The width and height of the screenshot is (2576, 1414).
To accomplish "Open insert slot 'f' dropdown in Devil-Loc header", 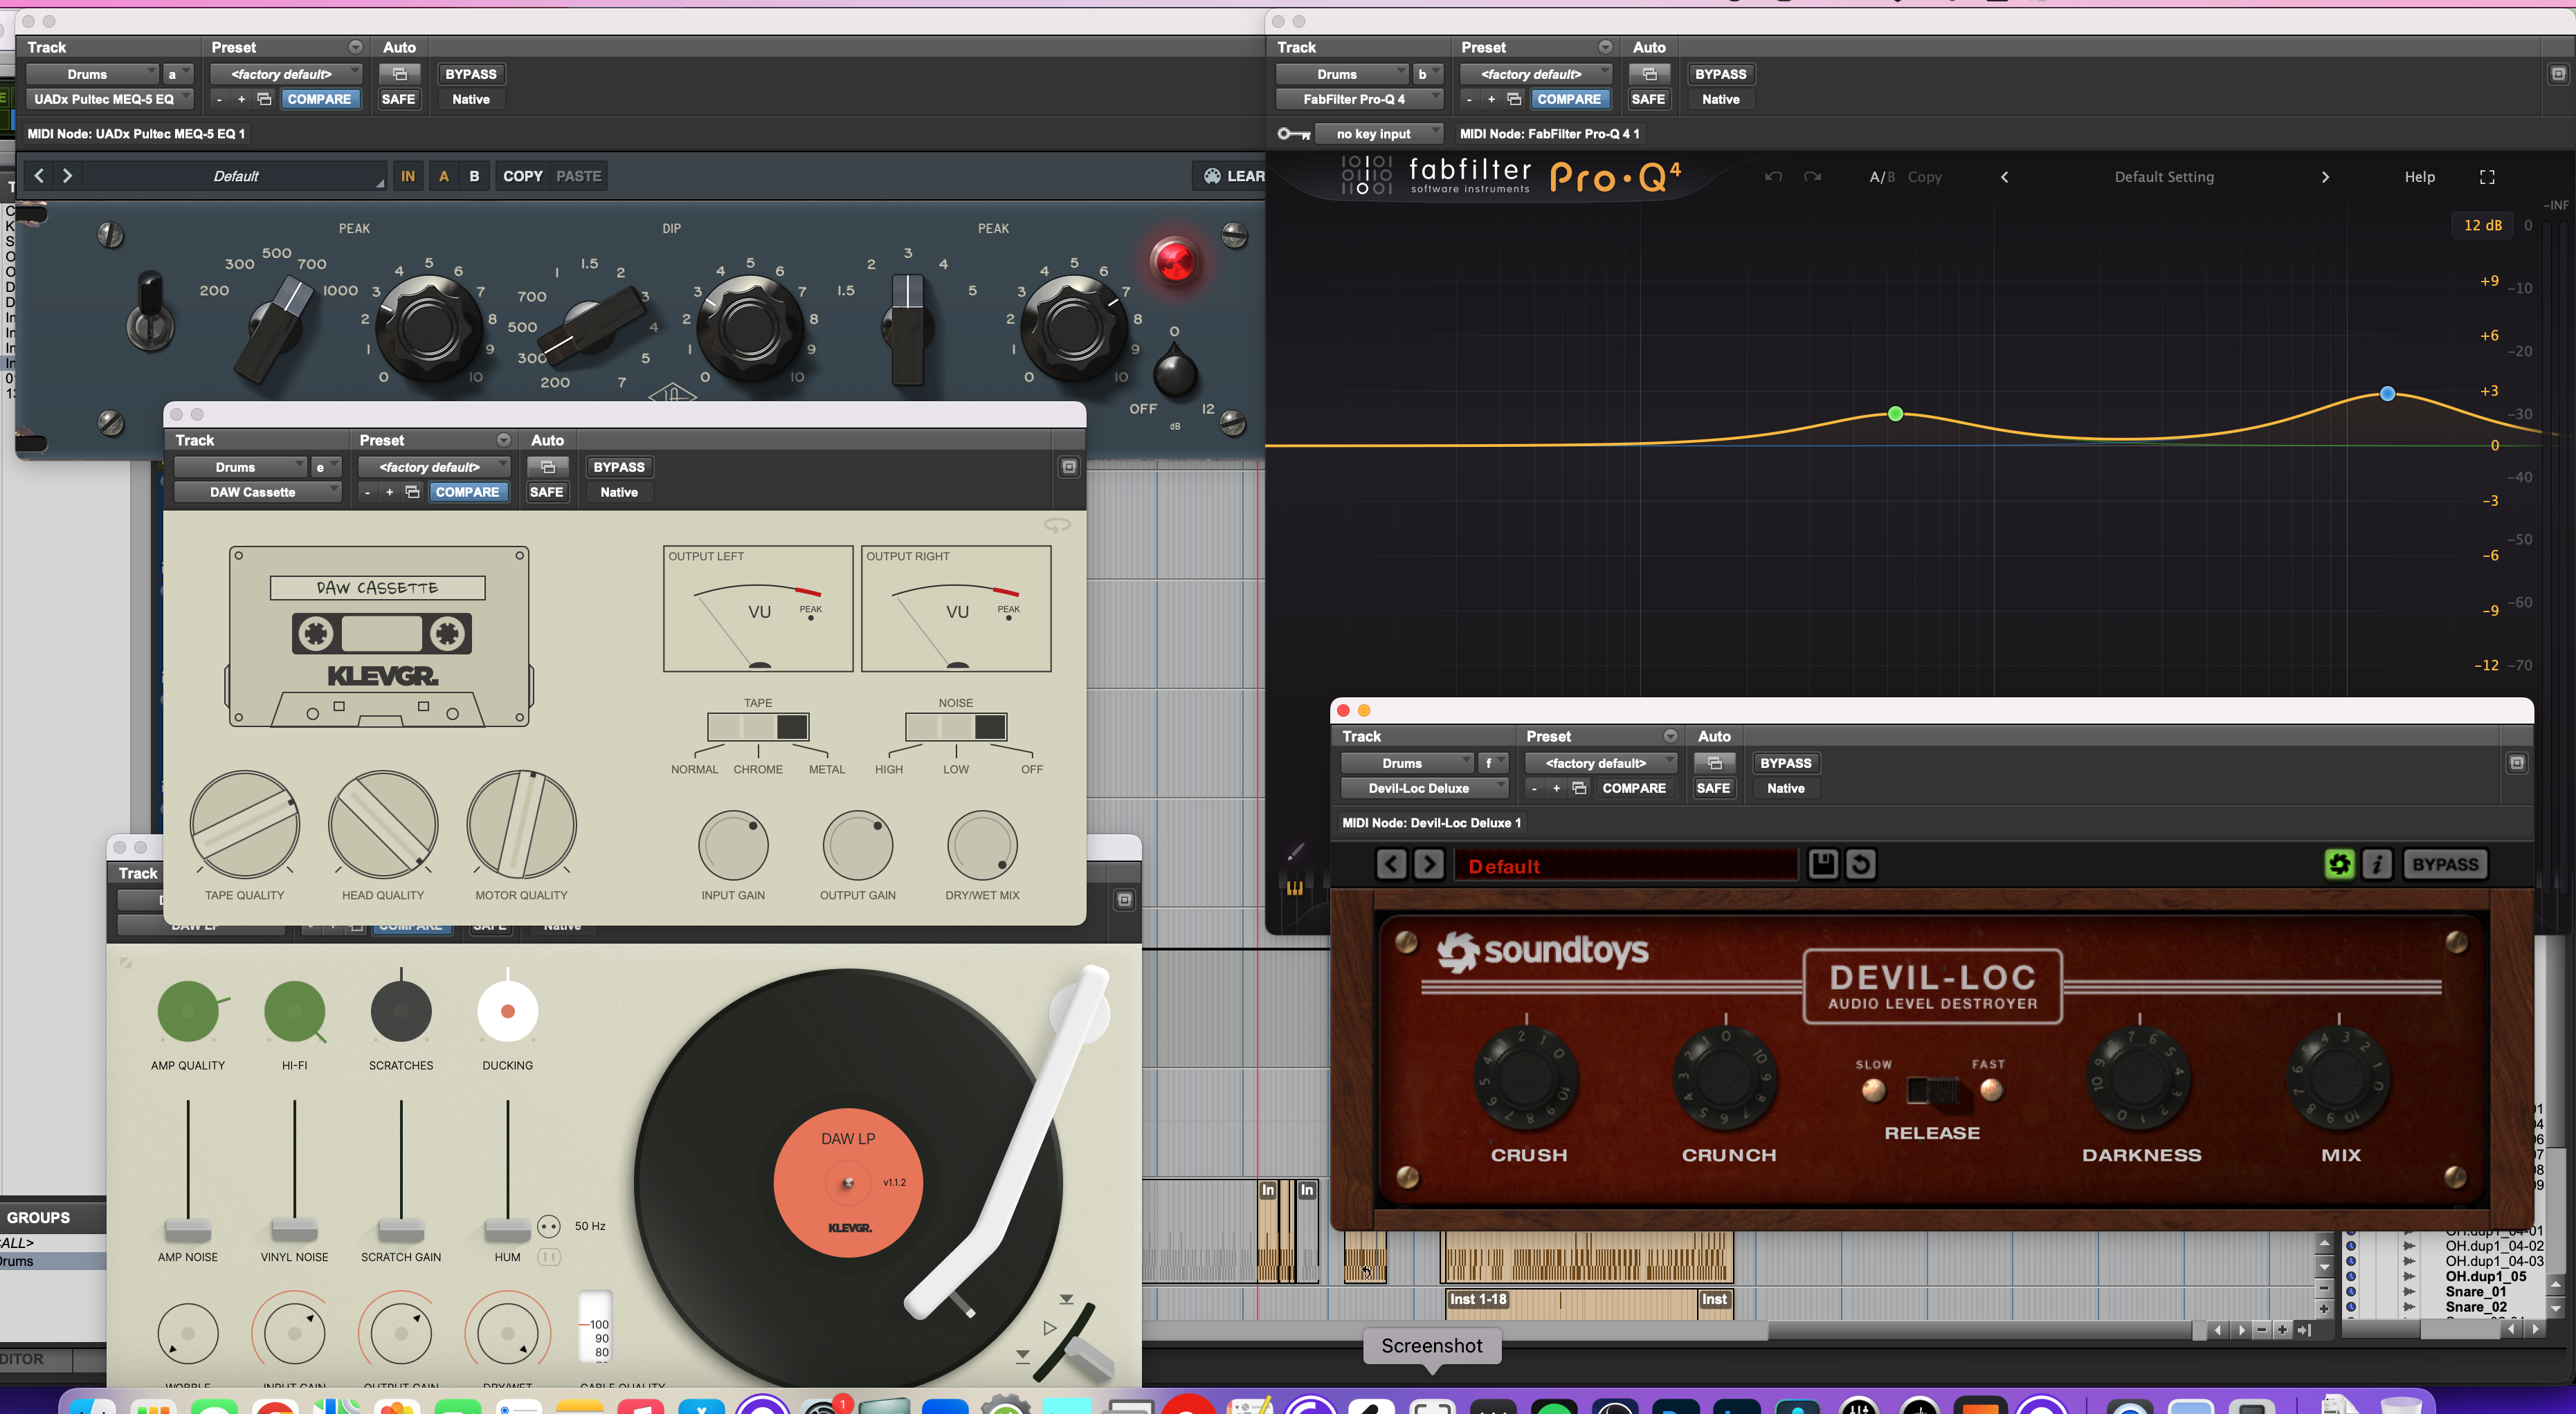I will pyautogui.click(x=1494, y=762).
